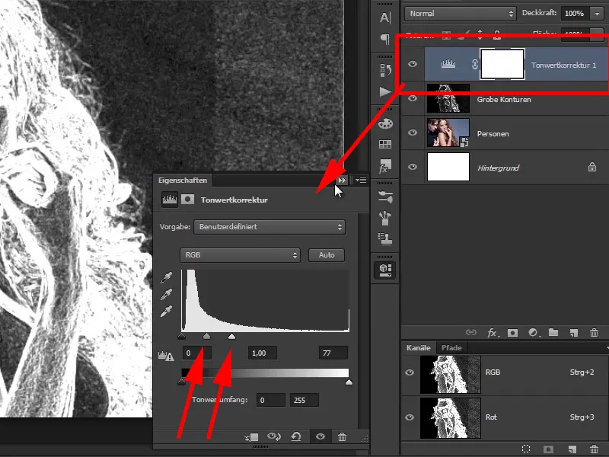Click the levels adjustment icon in Eigenschaften

pyautogui.click(x=169, y=200)
